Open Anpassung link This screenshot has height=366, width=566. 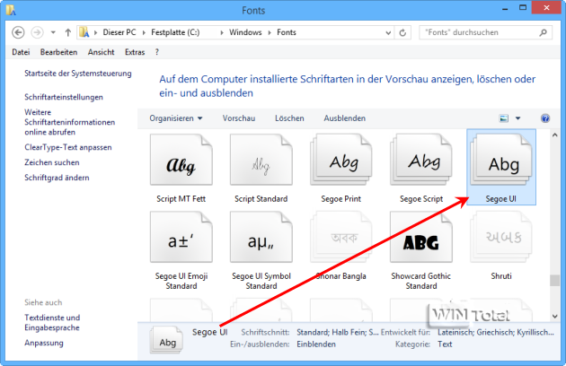[x=44, y=343]
